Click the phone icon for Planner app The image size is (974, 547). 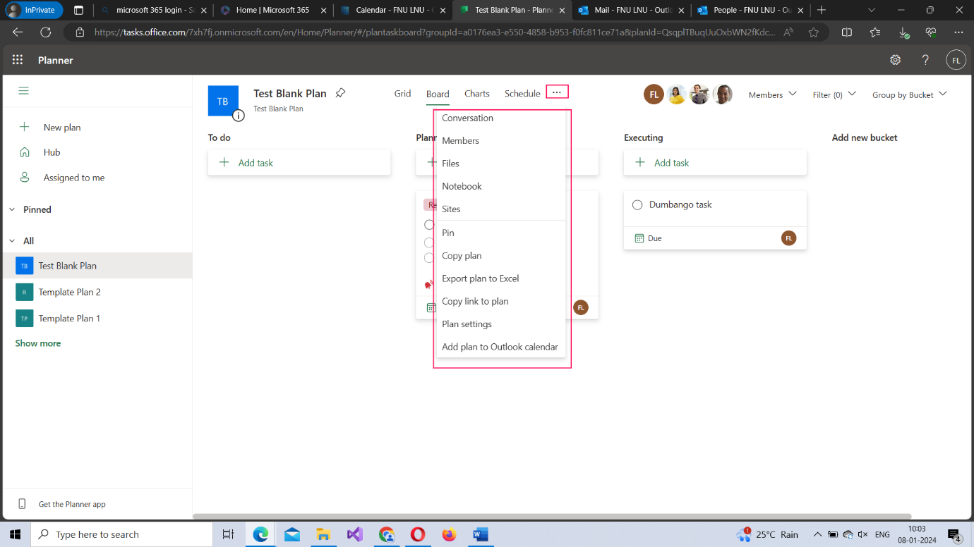click(22, 504)
